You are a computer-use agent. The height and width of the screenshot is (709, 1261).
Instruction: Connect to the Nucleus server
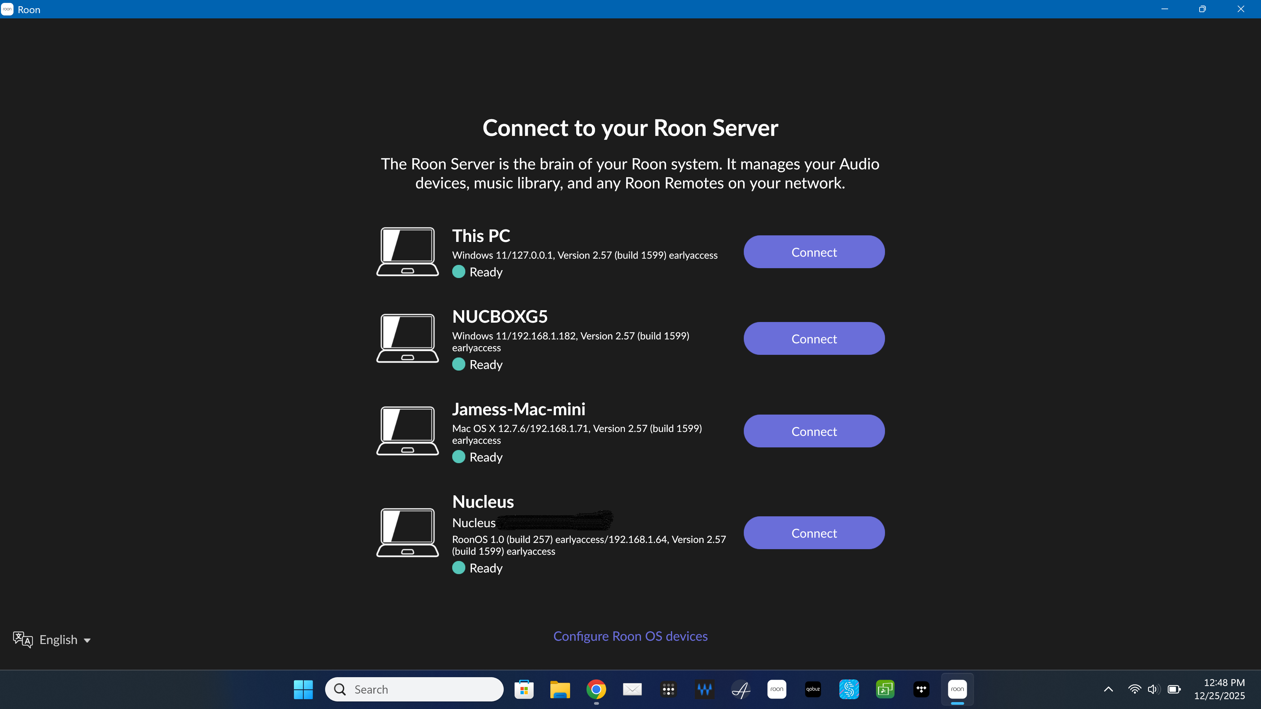814,533
